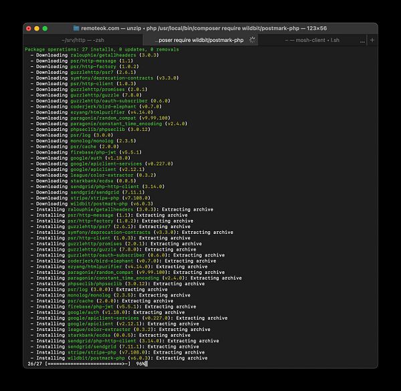
Task: Click 'Downloading guzzlehttp/promises' line
Action: tap(89, 90)
